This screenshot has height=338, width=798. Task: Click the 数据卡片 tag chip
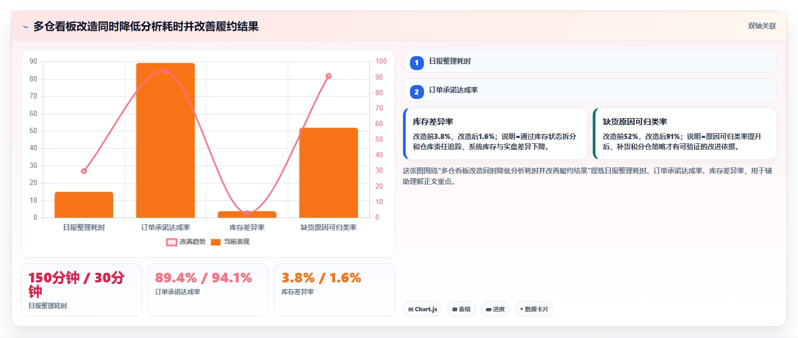[534, 309]
